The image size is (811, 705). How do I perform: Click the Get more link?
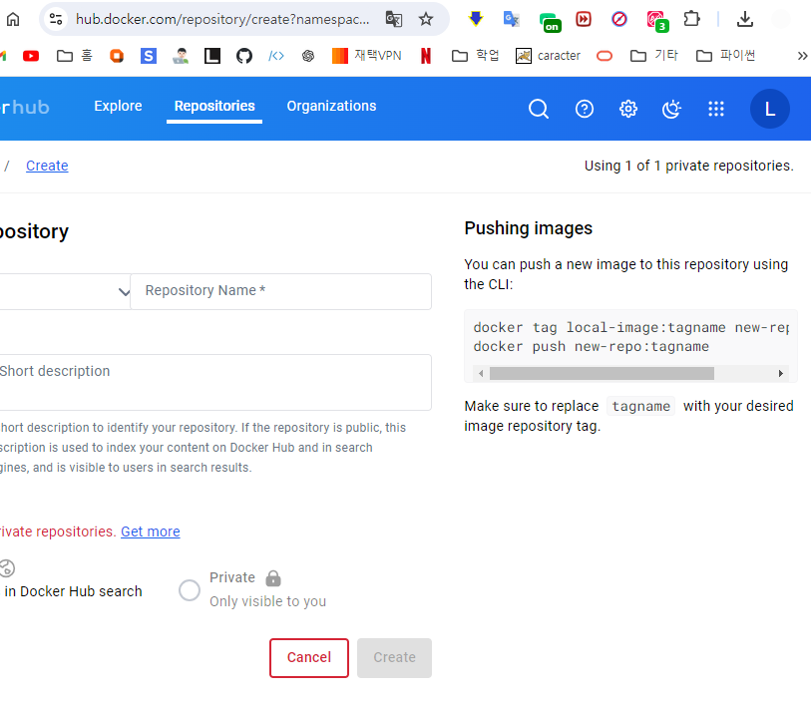point(151,531)
